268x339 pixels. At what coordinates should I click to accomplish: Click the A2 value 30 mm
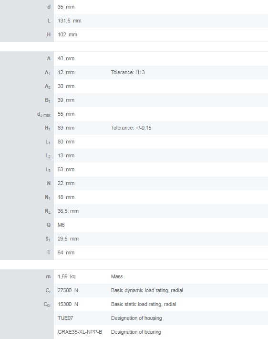point(66,86)
